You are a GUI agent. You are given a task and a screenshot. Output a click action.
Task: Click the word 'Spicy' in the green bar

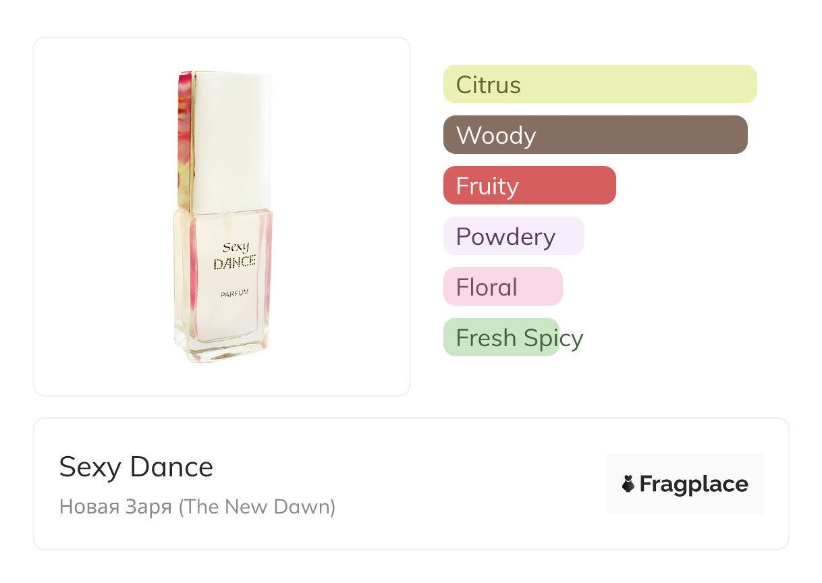tap(556, 338)
